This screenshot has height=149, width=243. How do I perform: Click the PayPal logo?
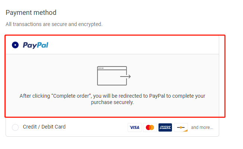(35, 45)
